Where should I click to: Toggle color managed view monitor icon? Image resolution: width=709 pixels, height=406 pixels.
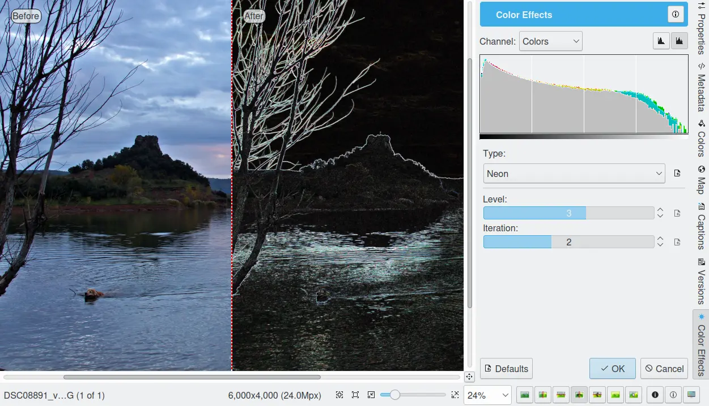coord(690,395)
